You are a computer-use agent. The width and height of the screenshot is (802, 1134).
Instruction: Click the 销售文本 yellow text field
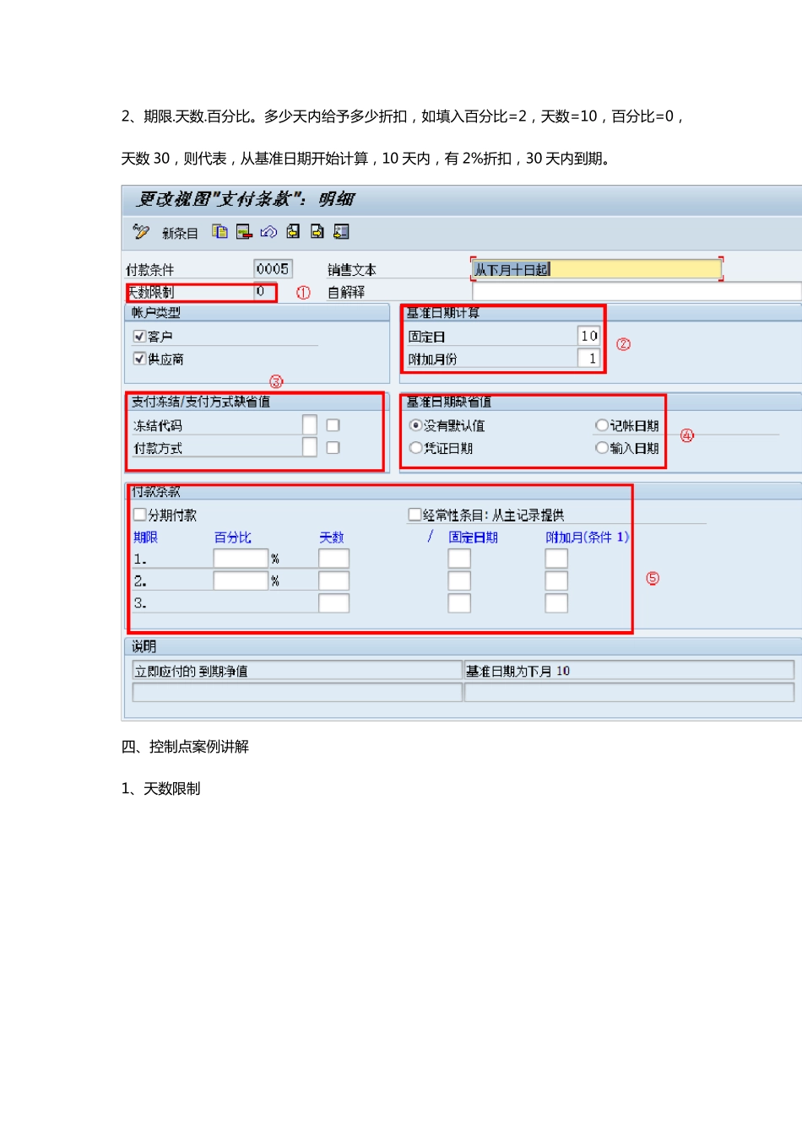point(597,269)
